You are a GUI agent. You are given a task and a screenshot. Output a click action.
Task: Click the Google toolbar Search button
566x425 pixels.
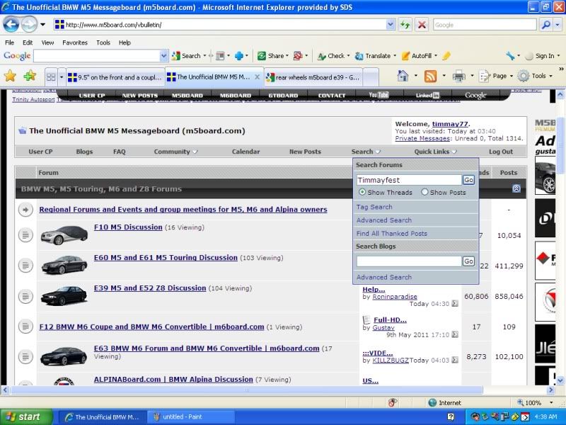(x=186, y=56)
